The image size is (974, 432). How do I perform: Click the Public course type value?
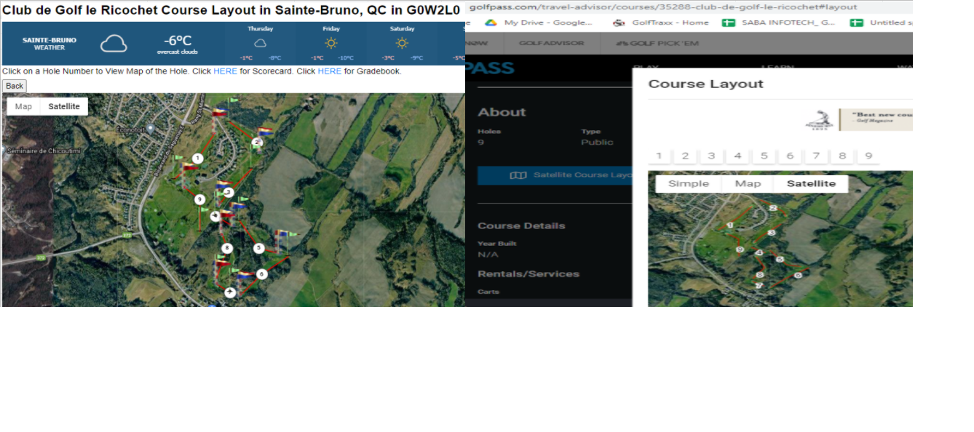[x=598, y=143]
